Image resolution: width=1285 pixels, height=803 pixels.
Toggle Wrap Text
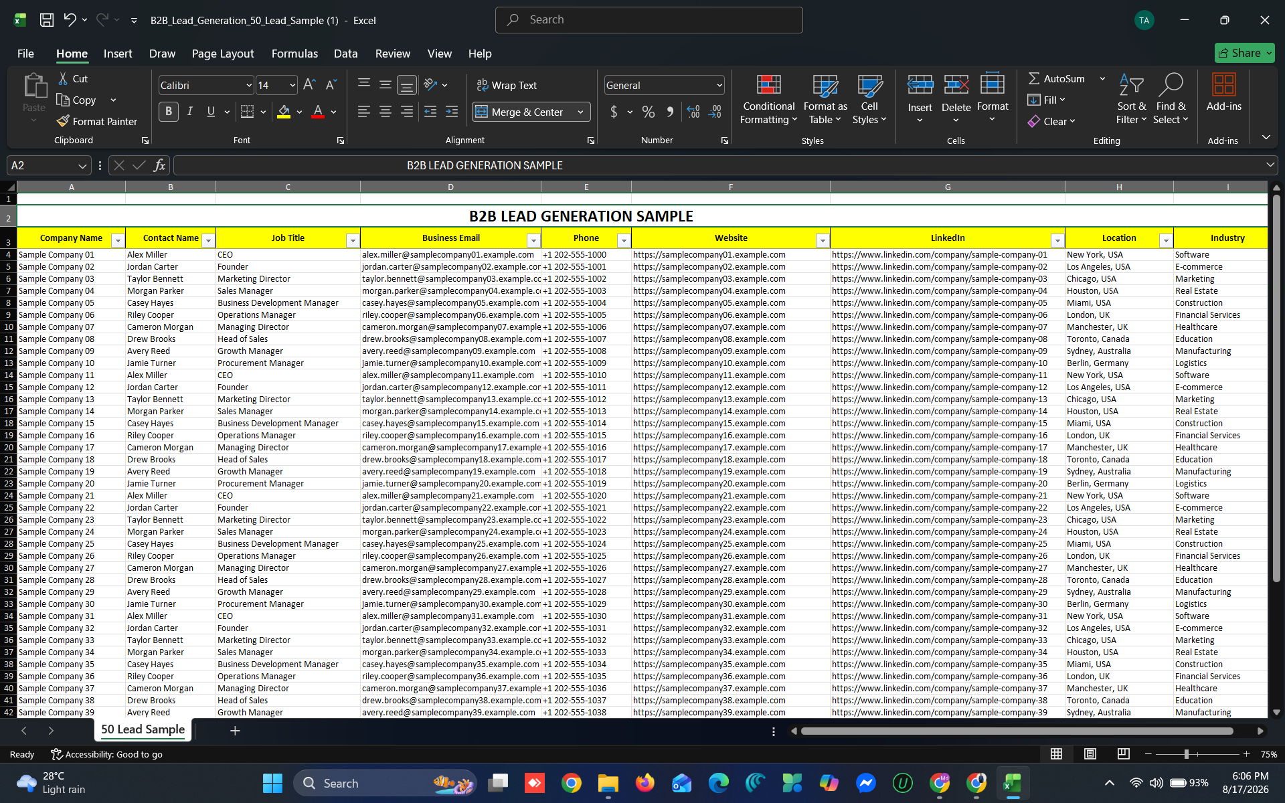click(x=507, y=85)
